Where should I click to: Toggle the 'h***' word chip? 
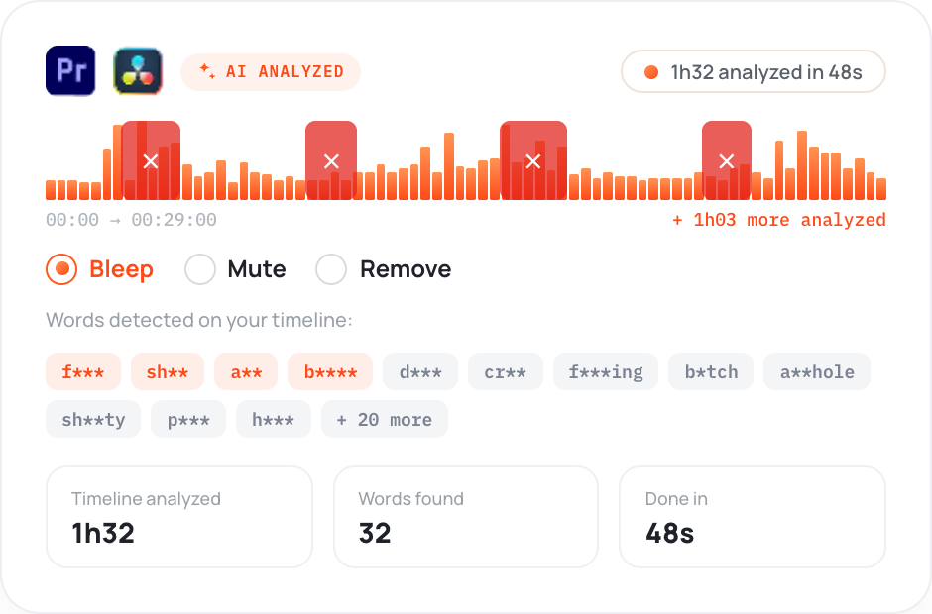[274, 419]
